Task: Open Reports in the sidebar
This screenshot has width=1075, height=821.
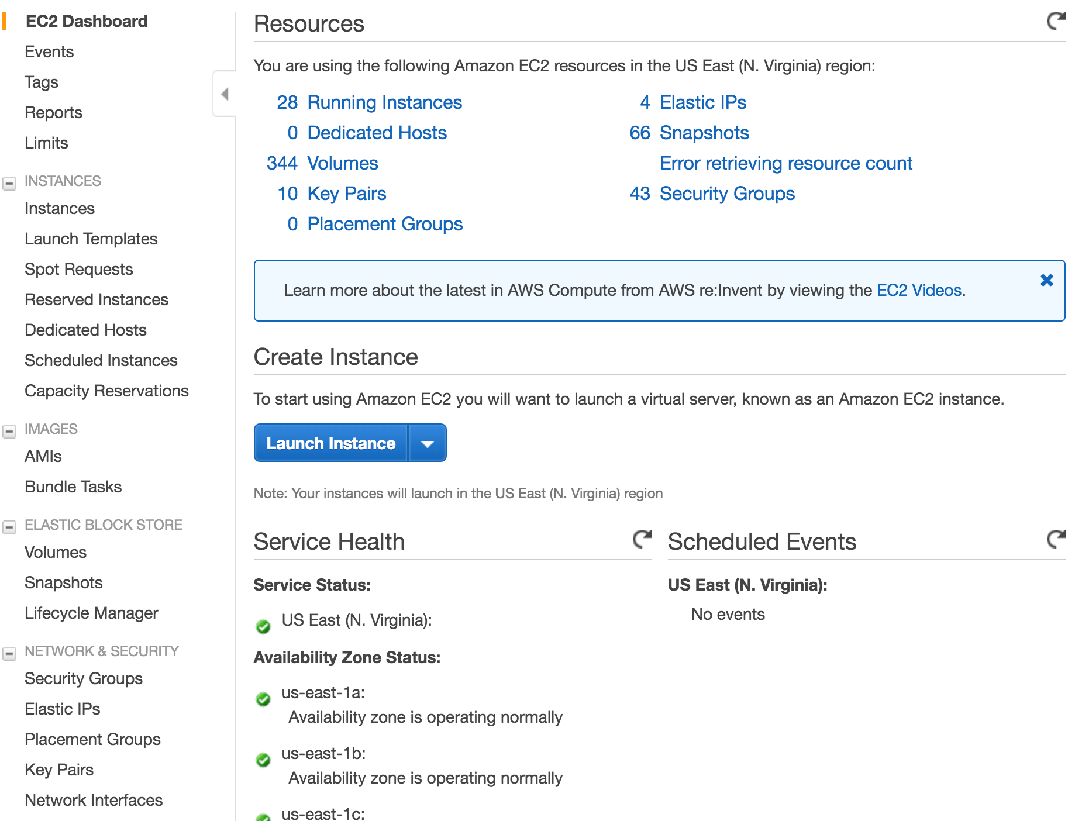Action: coord(53,113)
